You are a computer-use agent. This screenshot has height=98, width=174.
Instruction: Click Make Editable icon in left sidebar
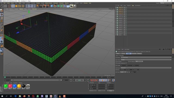pos(2,10)
